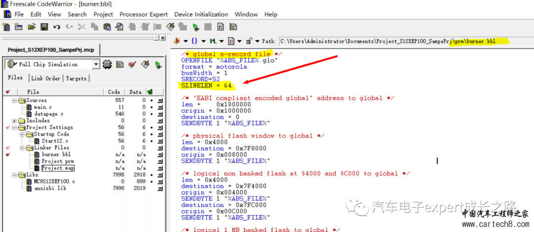Open the popup button on main.c row
The height and width of the screenshot is (232, 534).
pyautogui.click(x=160, y=107)
